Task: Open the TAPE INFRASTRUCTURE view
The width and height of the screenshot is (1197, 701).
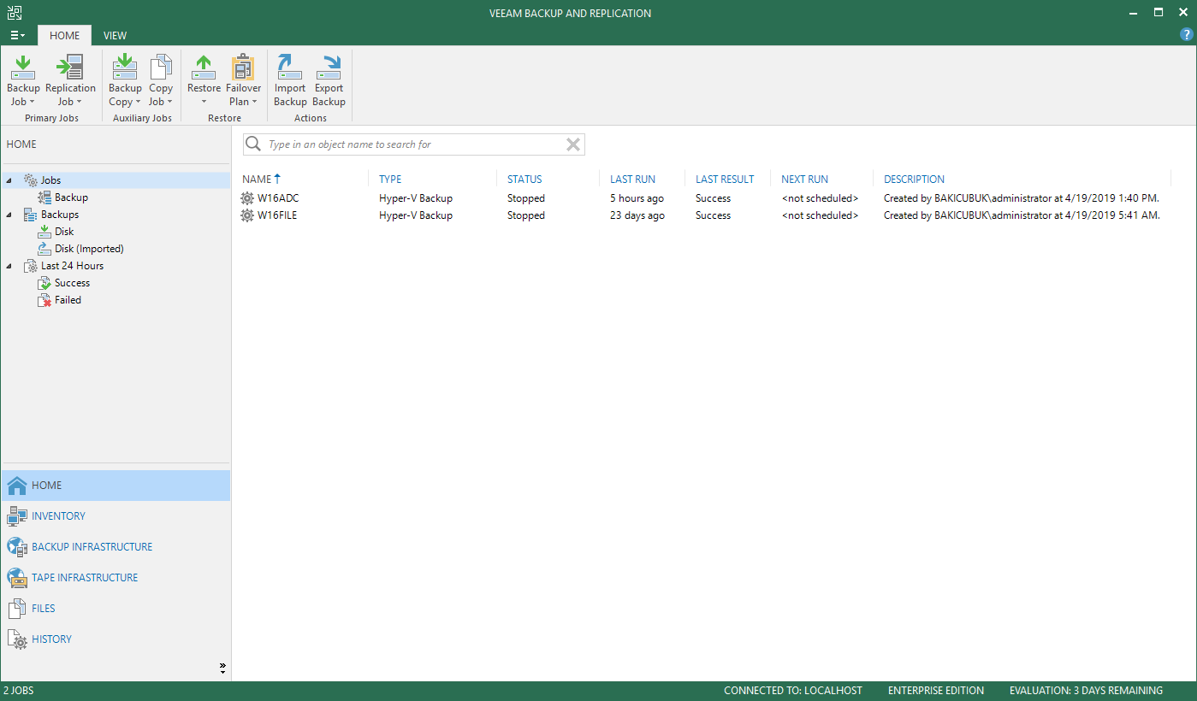Action: click(85, 578)
